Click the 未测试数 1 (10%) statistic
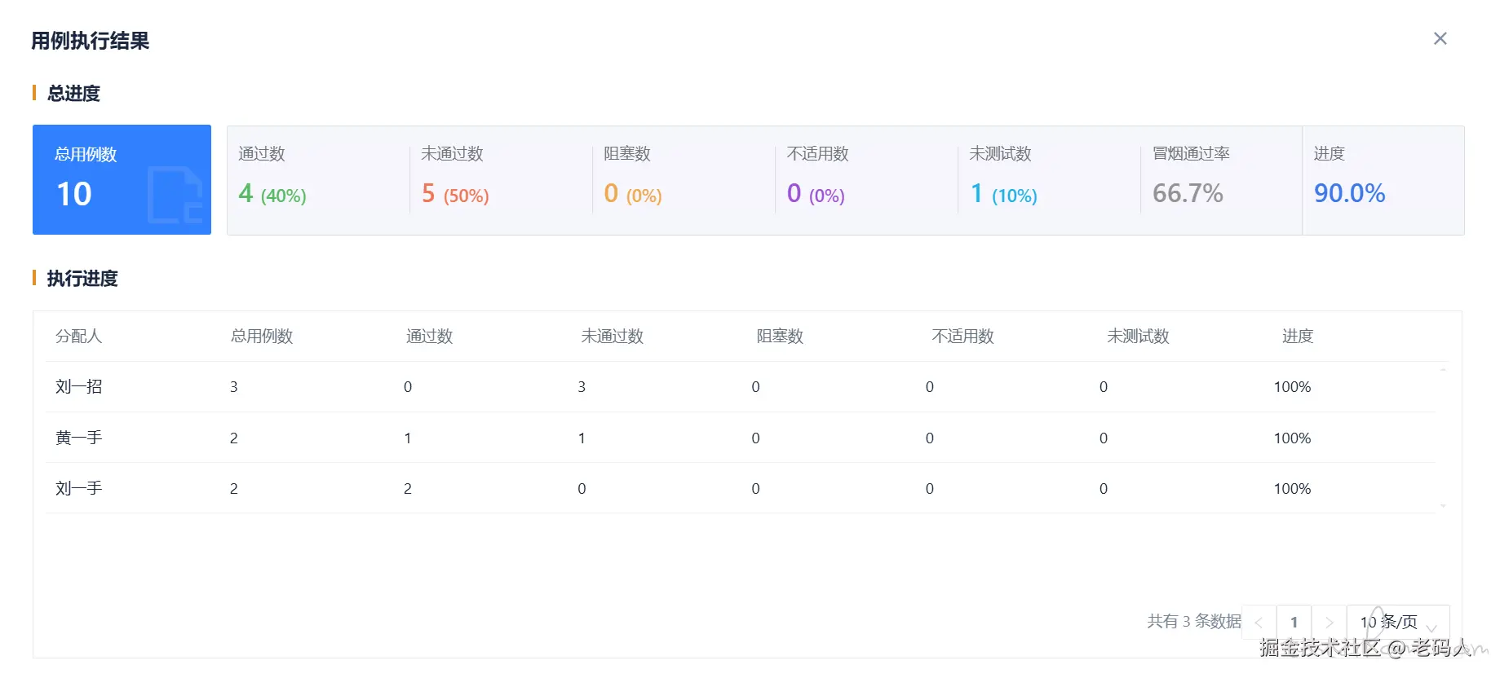The width and height of the screenshot is (1491, 678). tap(1003, 194)
